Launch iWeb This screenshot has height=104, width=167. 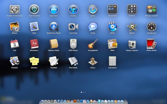(x=112, y=44)
